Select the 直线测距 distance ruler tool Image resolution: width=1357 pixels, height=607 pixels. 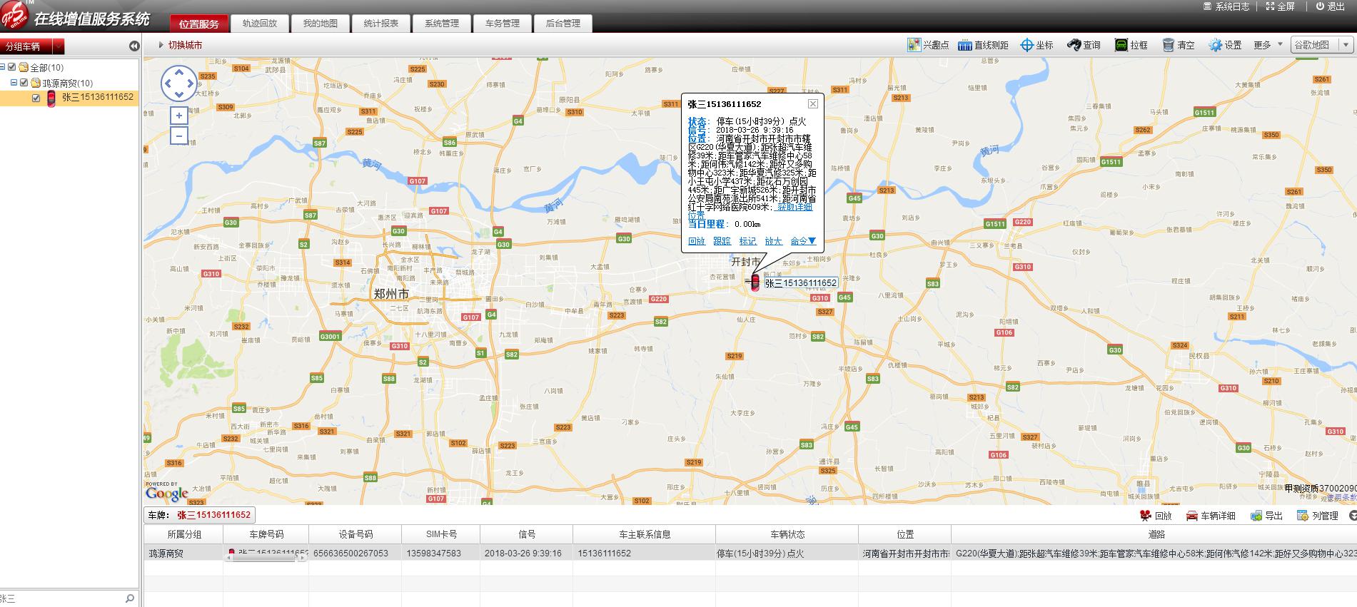click(x=965, y=45)
